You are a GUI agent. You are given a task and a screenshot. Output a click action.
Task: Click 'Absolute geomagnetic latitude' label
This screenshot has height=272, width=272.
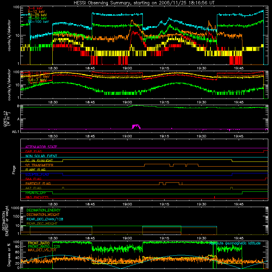235,243
